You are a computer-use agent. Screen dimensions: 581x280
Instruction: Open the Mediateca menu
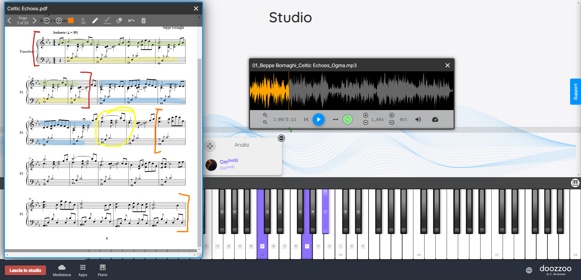pyautogui.click(x=62, y=270)
